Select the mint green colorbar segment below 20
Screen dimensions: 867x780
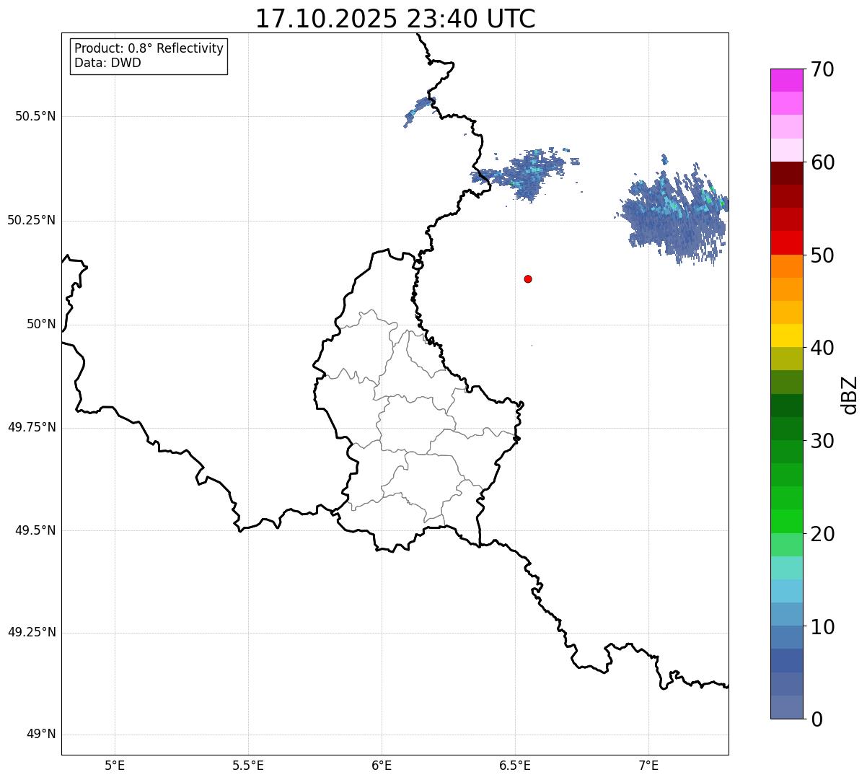click(786, 545)
